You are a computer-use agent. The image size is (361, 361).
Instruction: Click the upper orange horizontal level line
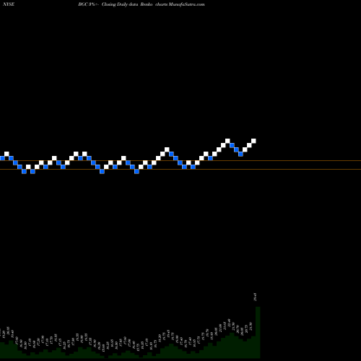[180, 161]
